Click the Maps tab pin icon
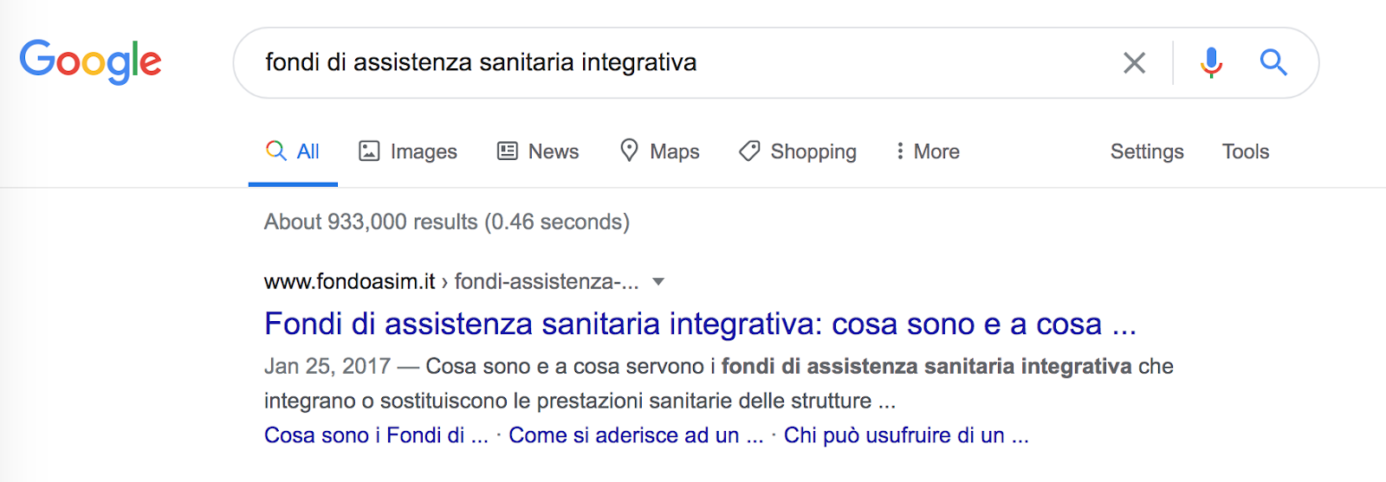The width and height of the screenshot is (1386, 482). [x=629, y=151]
